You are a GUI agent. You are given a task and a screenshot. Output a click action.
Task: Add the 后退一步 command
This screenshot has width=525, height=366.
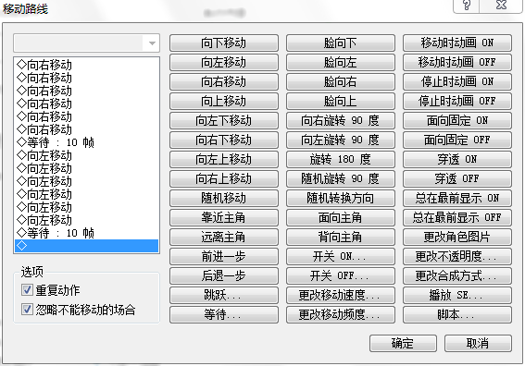224,275
